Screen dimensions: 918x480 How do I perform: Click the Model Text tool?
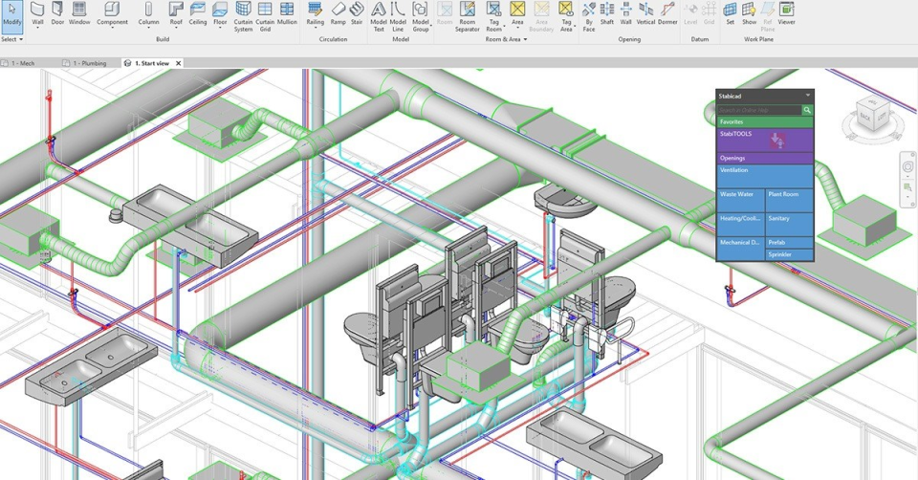379,14
